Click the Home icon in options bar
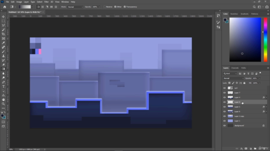270x151 pixels. coord(5,7)
